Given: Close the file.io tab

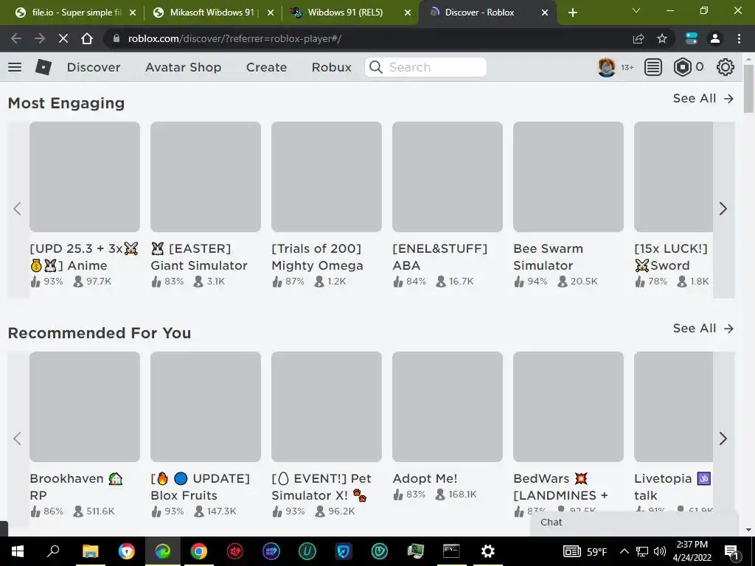Looking at the screenshot, I should tap(133, 13).
